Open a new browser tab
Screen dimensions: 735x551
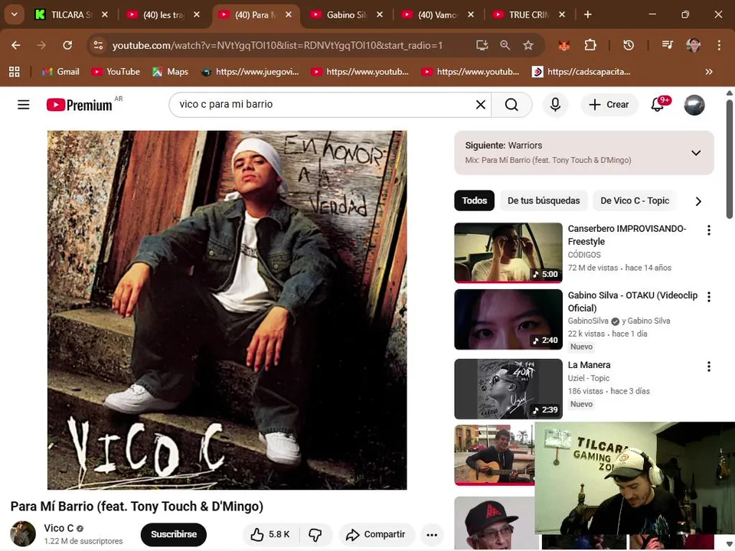(587, 15)
